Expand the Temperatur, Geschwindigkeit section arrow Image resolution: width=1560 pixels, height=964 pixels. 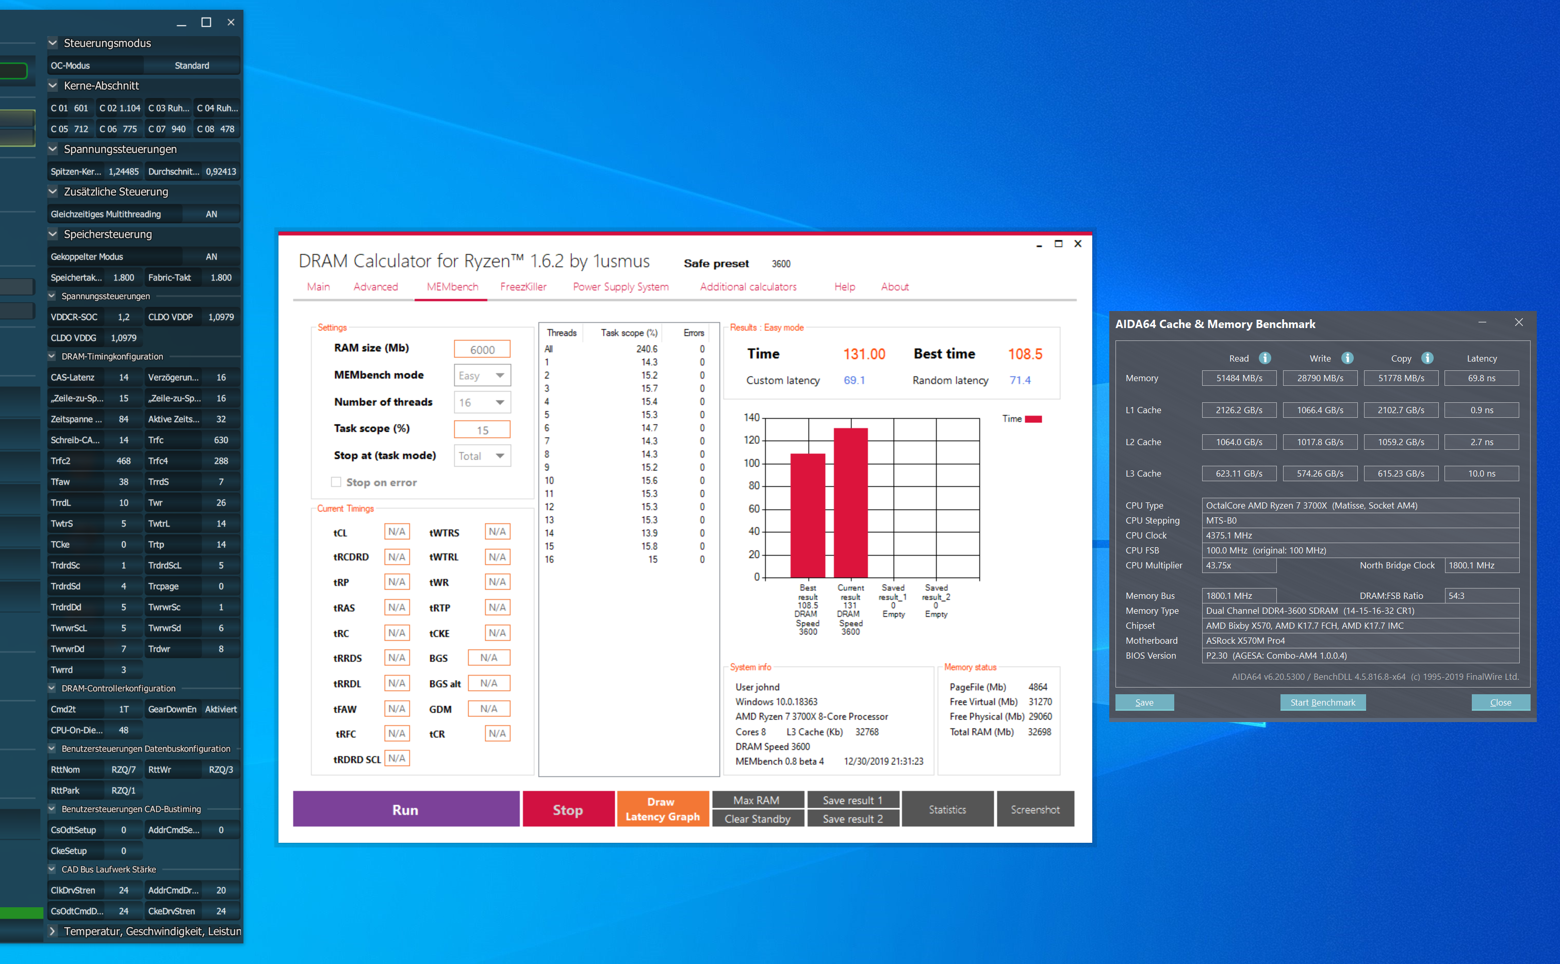(x=53, y=931)
